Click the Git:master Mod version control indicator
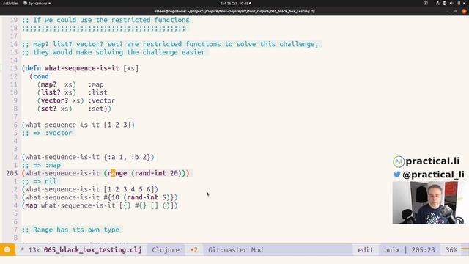 pyautogui.click(x=235, y=249)
